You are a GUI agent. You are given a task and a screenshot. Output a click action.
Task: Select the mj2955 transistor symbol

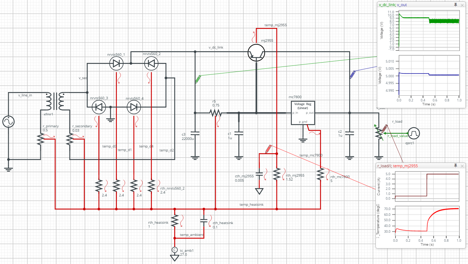(x=256, y=53)
